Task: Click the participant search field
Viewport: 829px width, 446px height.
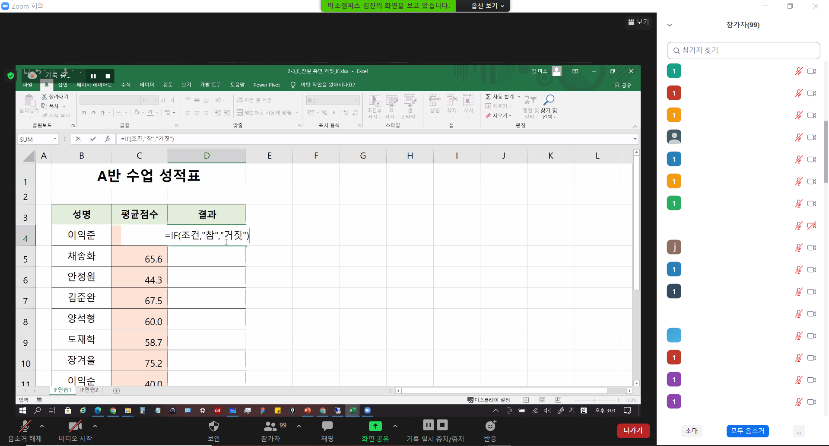Action: tap(743, 51)
